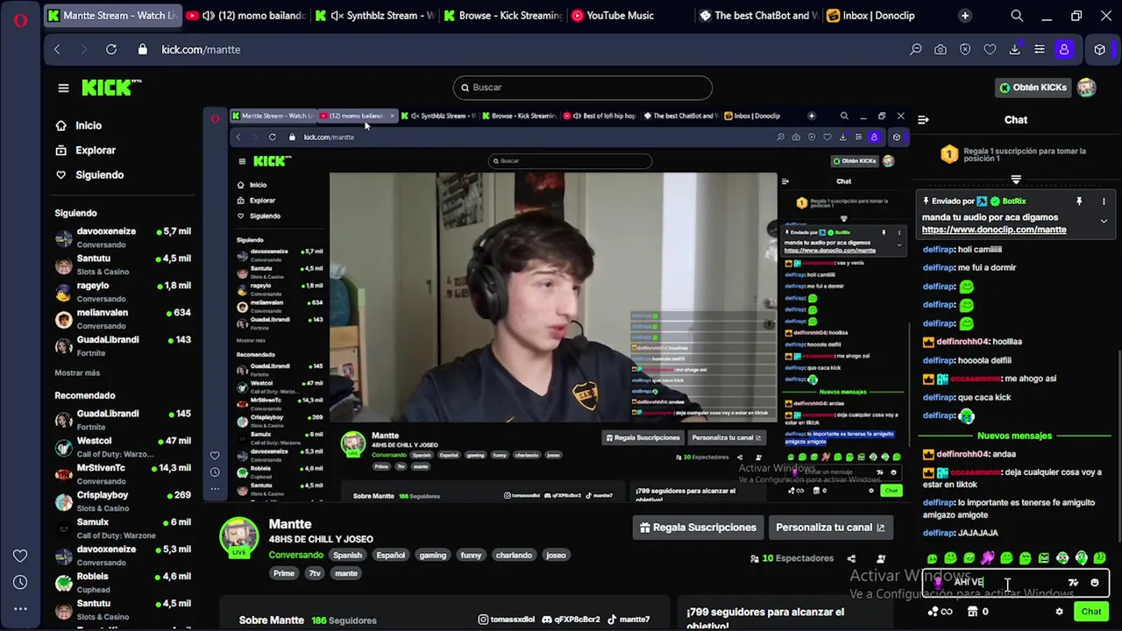Switch to Synthblz Stream tab

[x=374, y=16]
